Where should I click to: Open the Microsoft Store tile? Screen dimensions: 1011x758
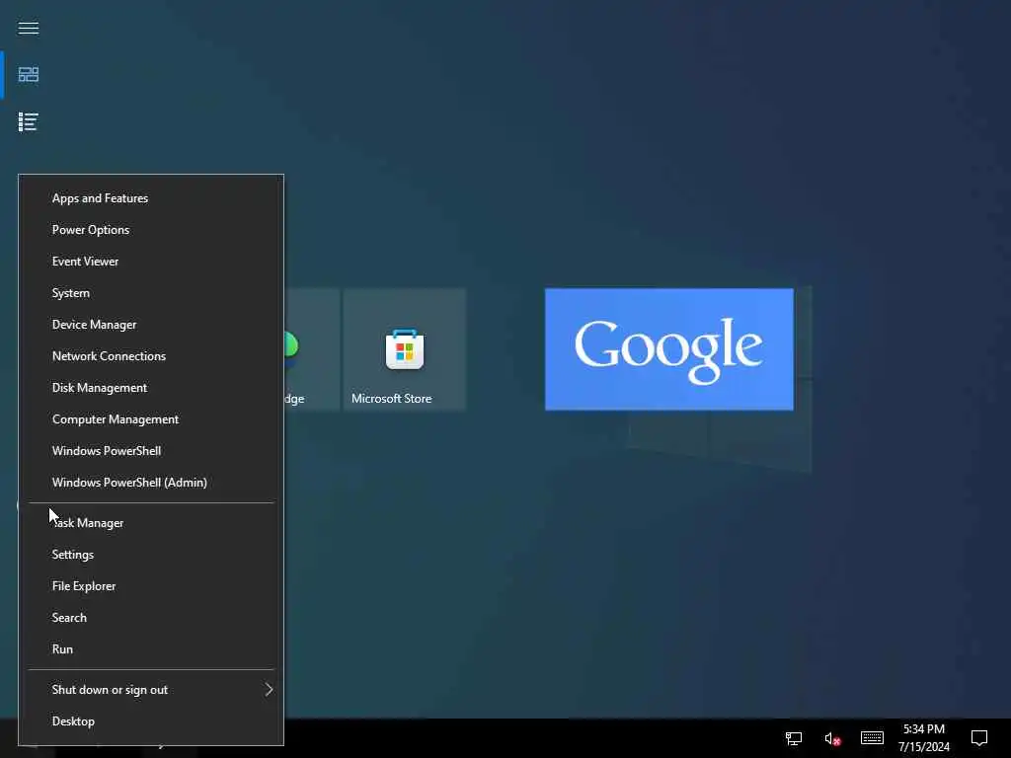pyautogui.click(x=404, y=349)
